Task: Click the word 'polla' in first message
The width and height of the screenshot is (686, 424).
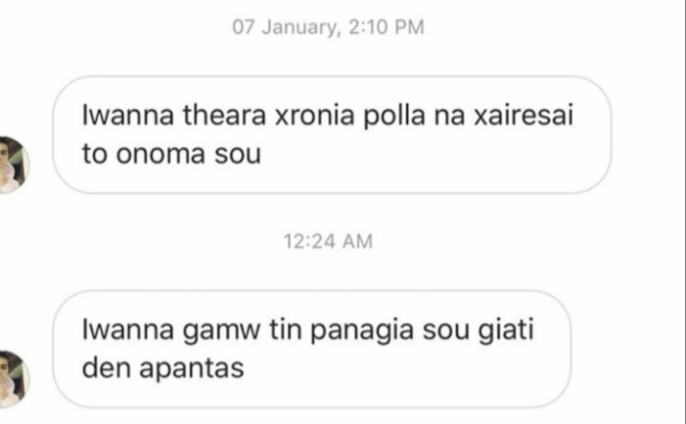Action: (x=394, y=117)
